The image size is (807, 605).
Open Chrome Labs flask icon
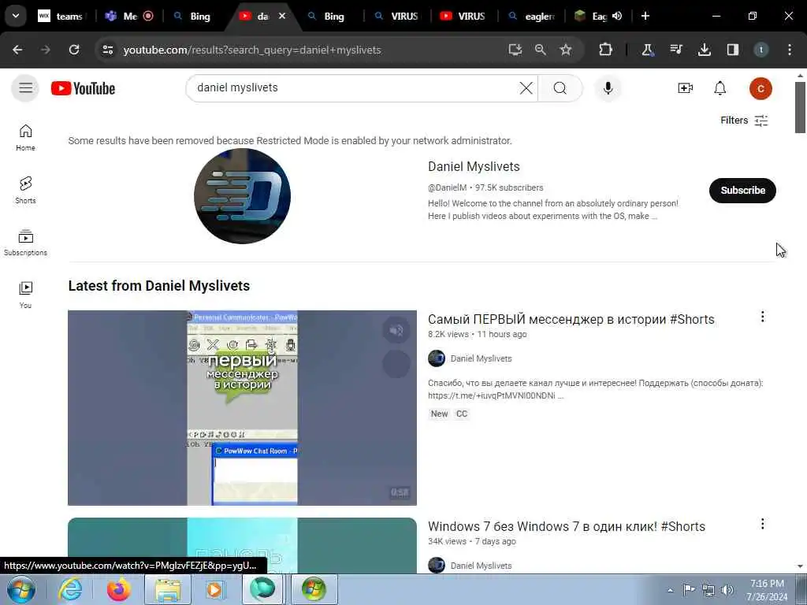647,50
